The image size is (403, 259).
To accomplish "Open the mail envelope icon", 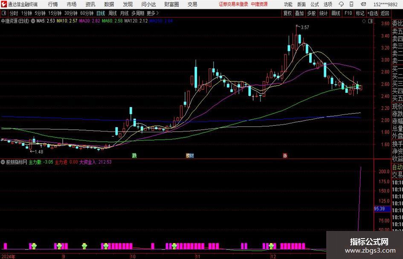I will click(x=363, y=4).
